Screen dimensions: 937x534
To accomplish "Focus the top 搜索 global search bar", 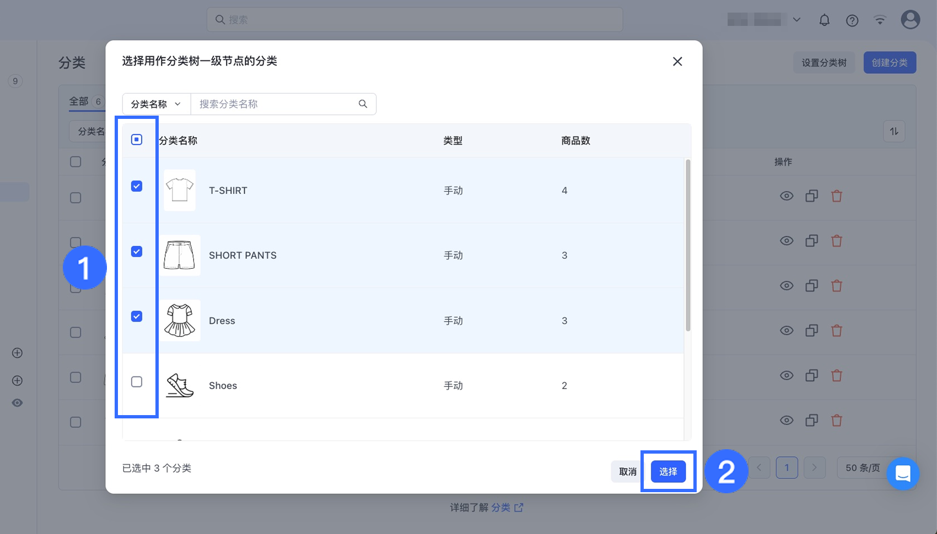I will [414, 20].
